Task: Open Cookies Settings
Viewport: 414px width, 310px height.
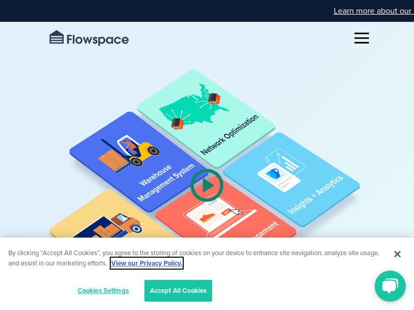Action: tap(103, 291)
